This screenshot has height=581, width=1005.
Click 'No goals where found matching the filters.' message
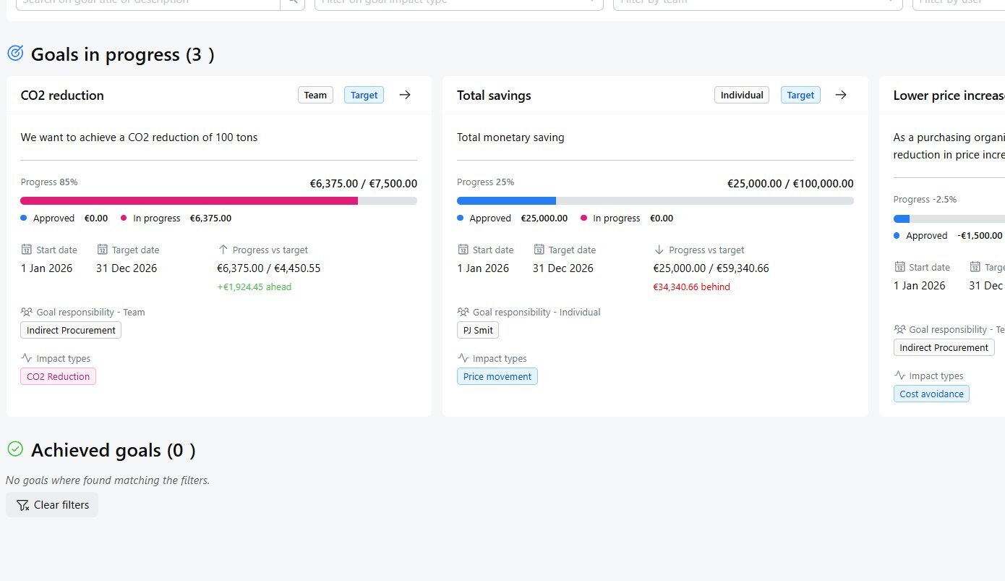coord(108,480)
